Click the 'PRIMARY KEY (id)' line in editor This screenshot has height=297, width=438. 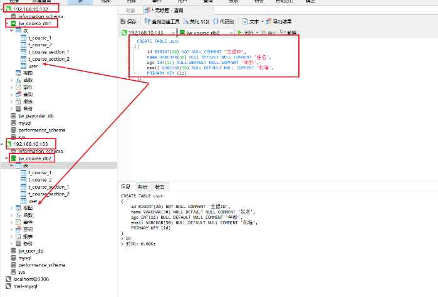167,73
